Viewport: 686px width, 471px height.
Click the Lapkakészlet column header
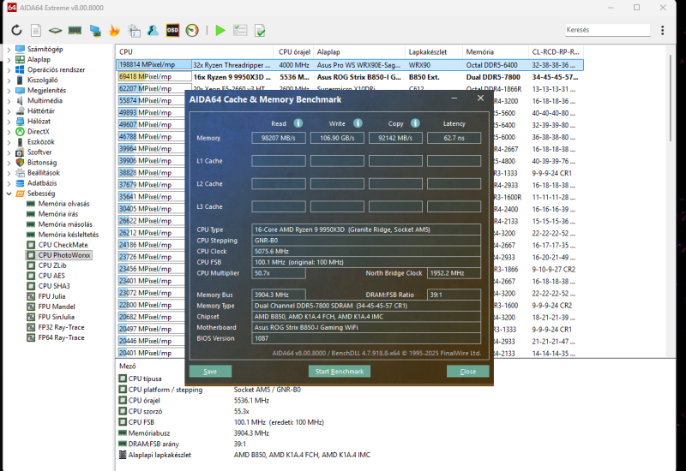point(434,52)
